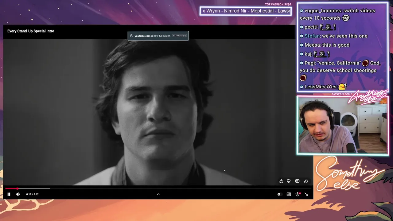
Task: Mute the video volume
Action: pos(18,194)
